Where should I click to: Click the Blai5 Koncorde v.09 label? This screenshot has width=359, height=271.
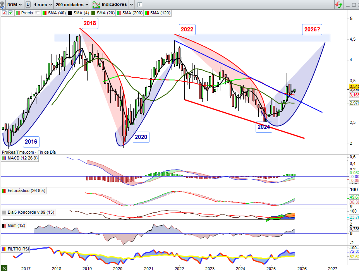click(x=28, y=213)
